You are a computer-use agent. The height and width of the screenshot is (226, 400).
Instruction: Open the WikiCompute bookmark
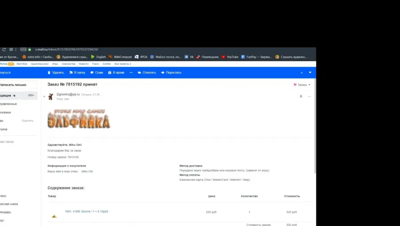[120, 57]
